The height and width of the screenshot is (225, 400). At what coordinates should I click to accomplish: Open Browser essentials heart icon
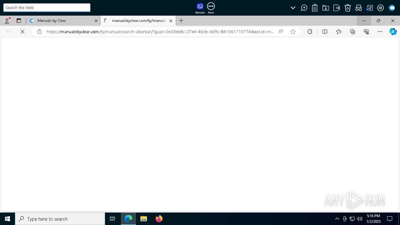click(x=366, y=32)
